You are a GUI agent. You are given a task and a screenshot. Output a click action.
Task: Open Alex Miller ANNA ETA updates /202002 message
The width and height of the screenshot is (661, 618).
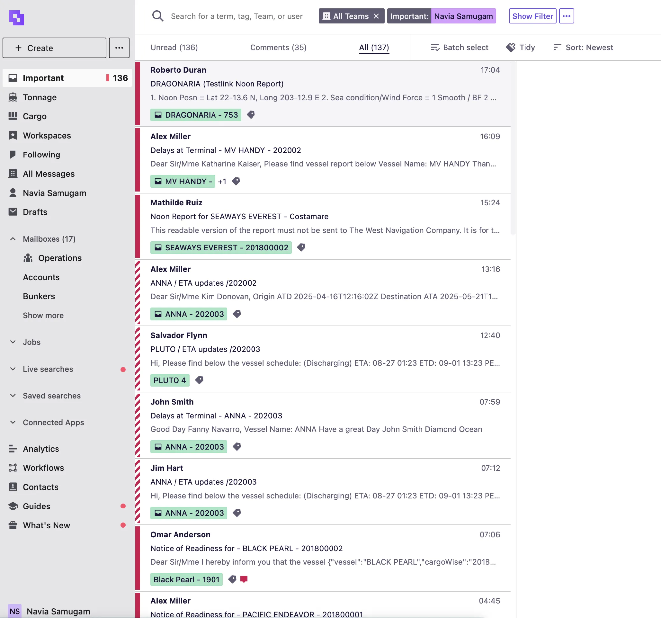click(323, 292)
